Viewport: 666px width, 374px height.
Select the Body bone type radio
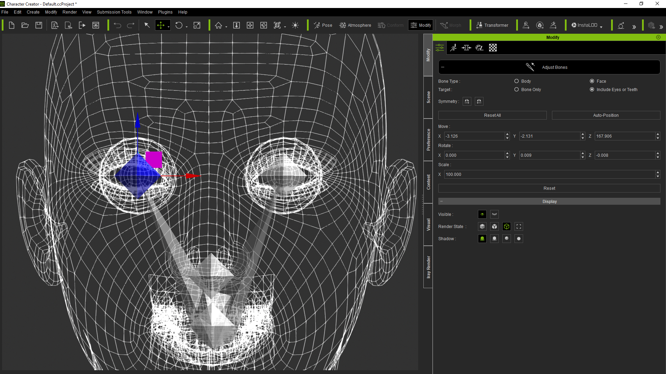pos(517,81)
